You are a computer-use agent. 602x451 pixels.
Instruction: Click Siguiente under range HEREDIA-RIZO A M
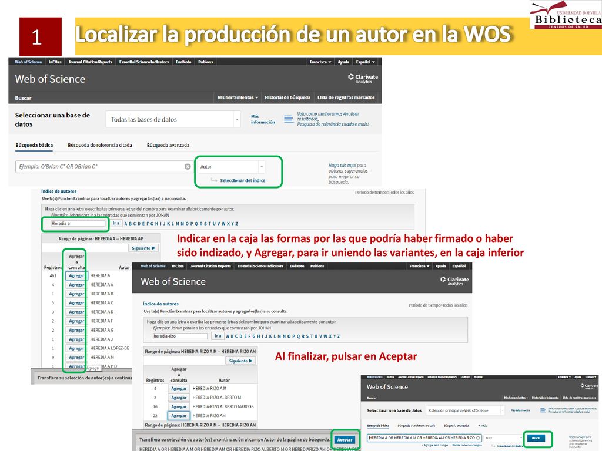click(240, 361)
